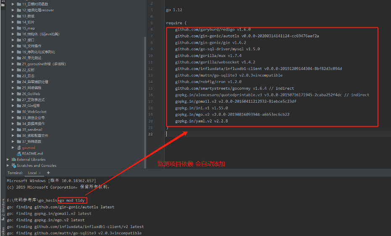The height and width of the screenshot is (236, 391).
Task: Click the 23_日志 folder icon
Action: pos(19,76)
